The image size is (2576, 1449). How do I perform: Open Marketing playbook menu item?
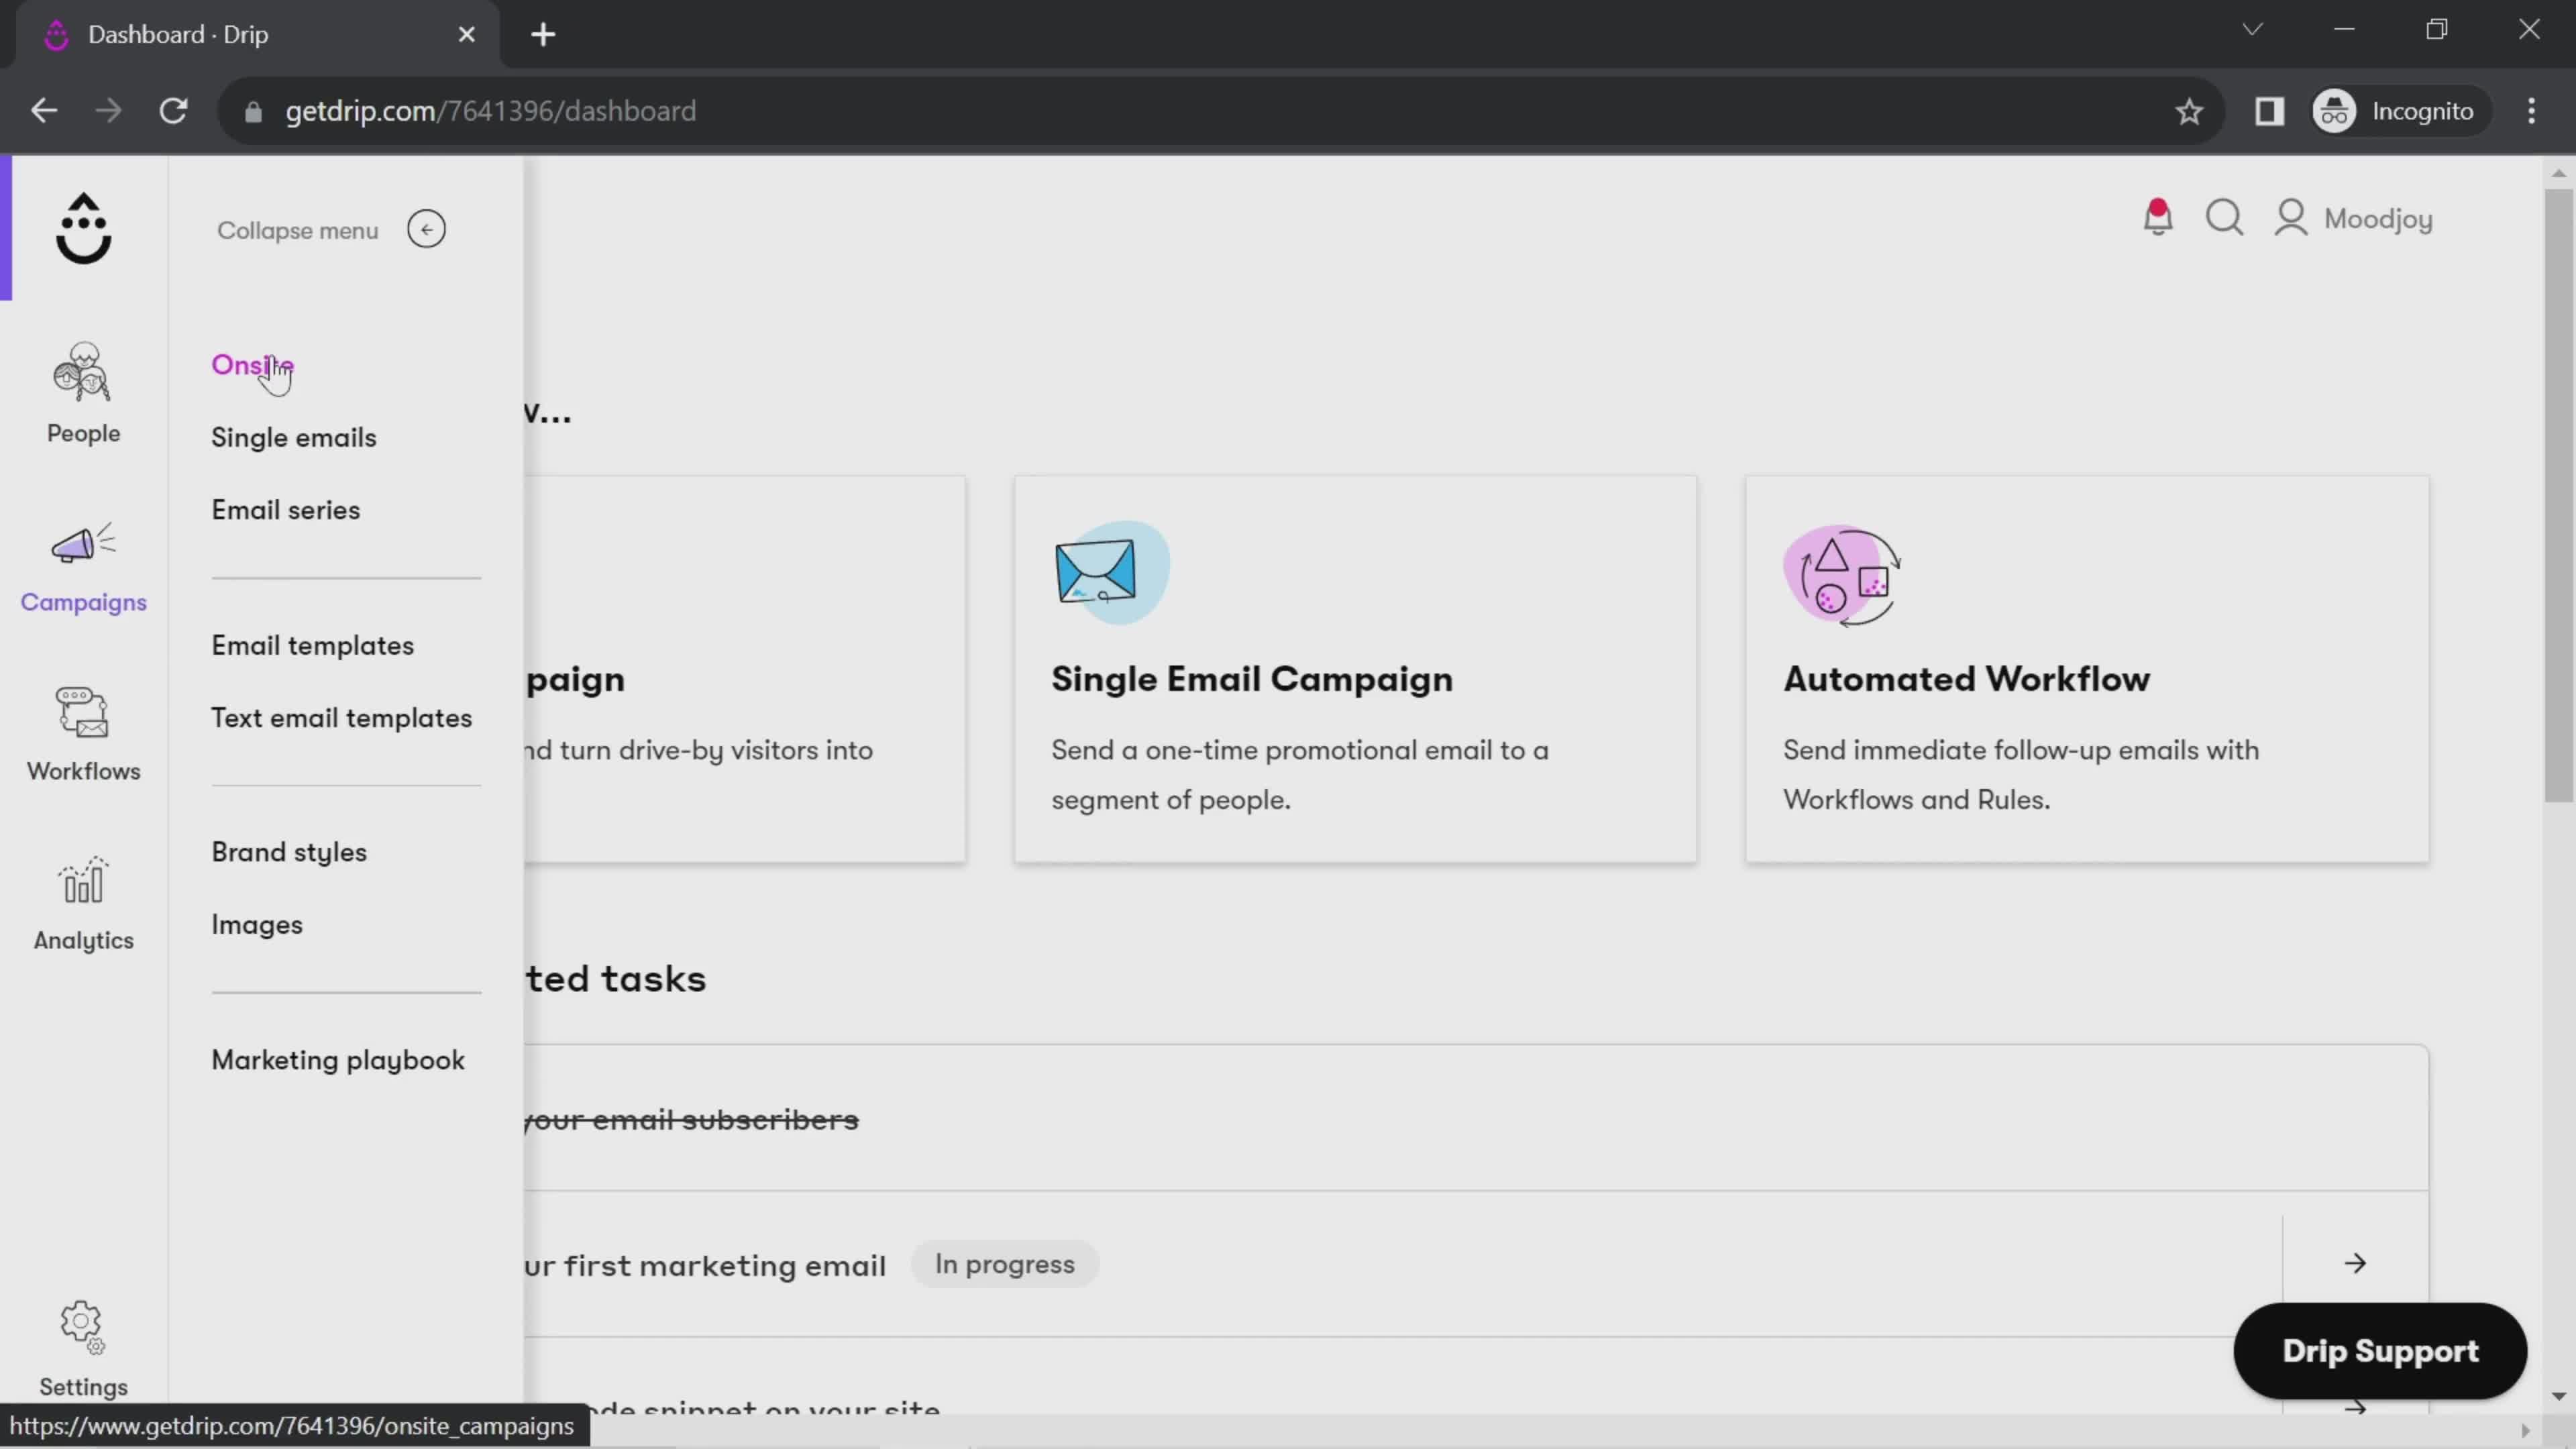(338, 1061)
